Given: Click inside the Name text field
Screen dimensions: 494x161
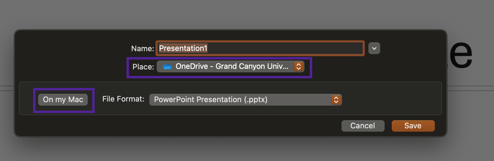Looking at the screenshot, I should (x=260, y=48).
